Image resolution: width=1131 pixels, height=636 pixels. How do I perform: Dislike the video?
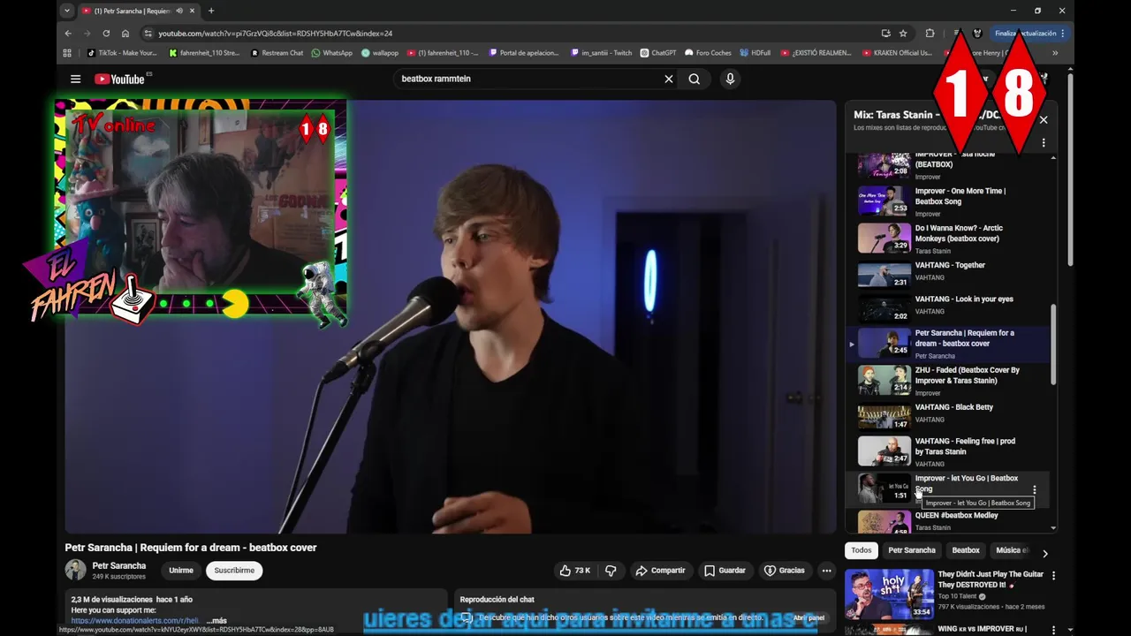coord(611,571)
